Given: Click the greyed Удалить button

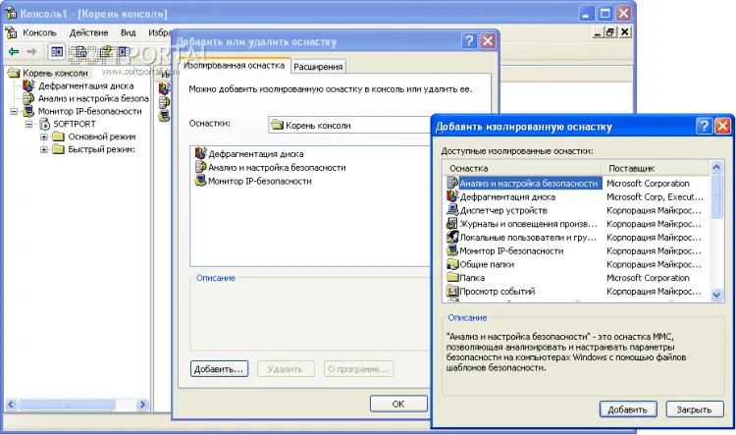Looking at the screenshot, I should [285, 369].
